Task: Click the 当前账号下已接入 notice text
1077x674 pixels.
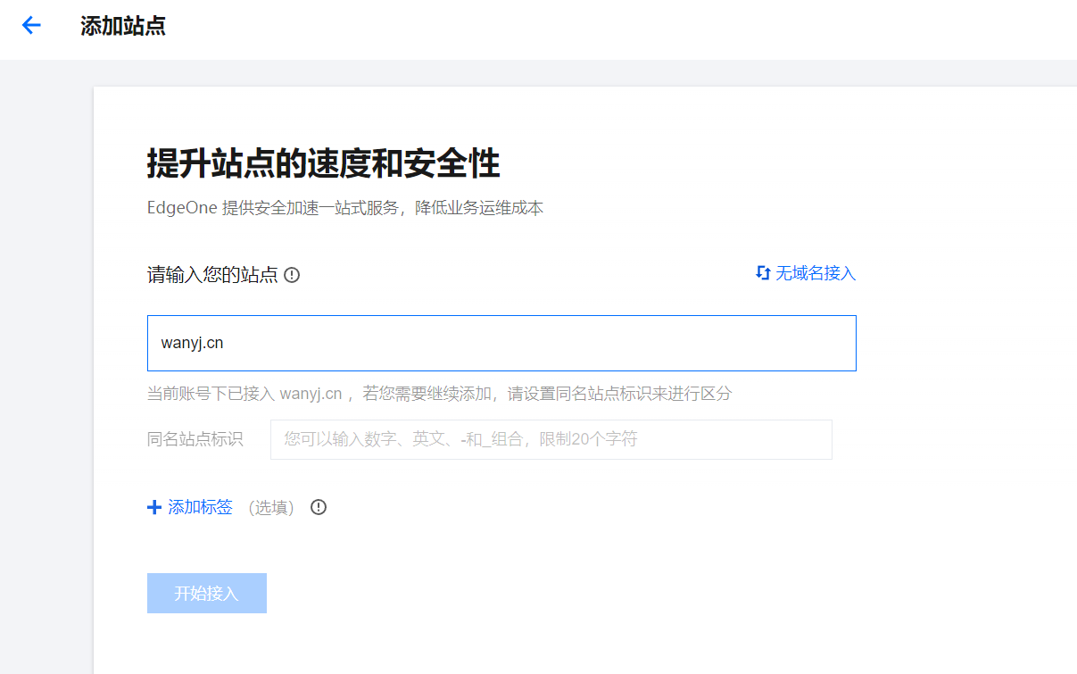Action: [211, 394]
